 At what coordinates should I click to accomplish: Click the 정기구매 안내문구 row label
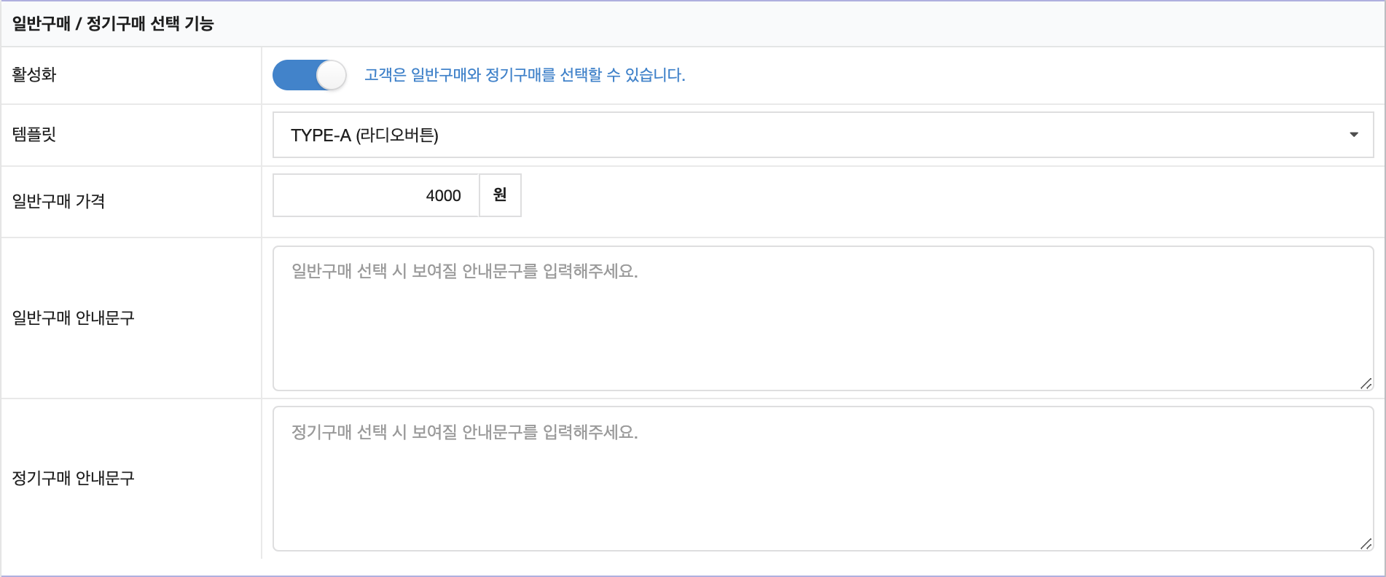pos(73,478)
